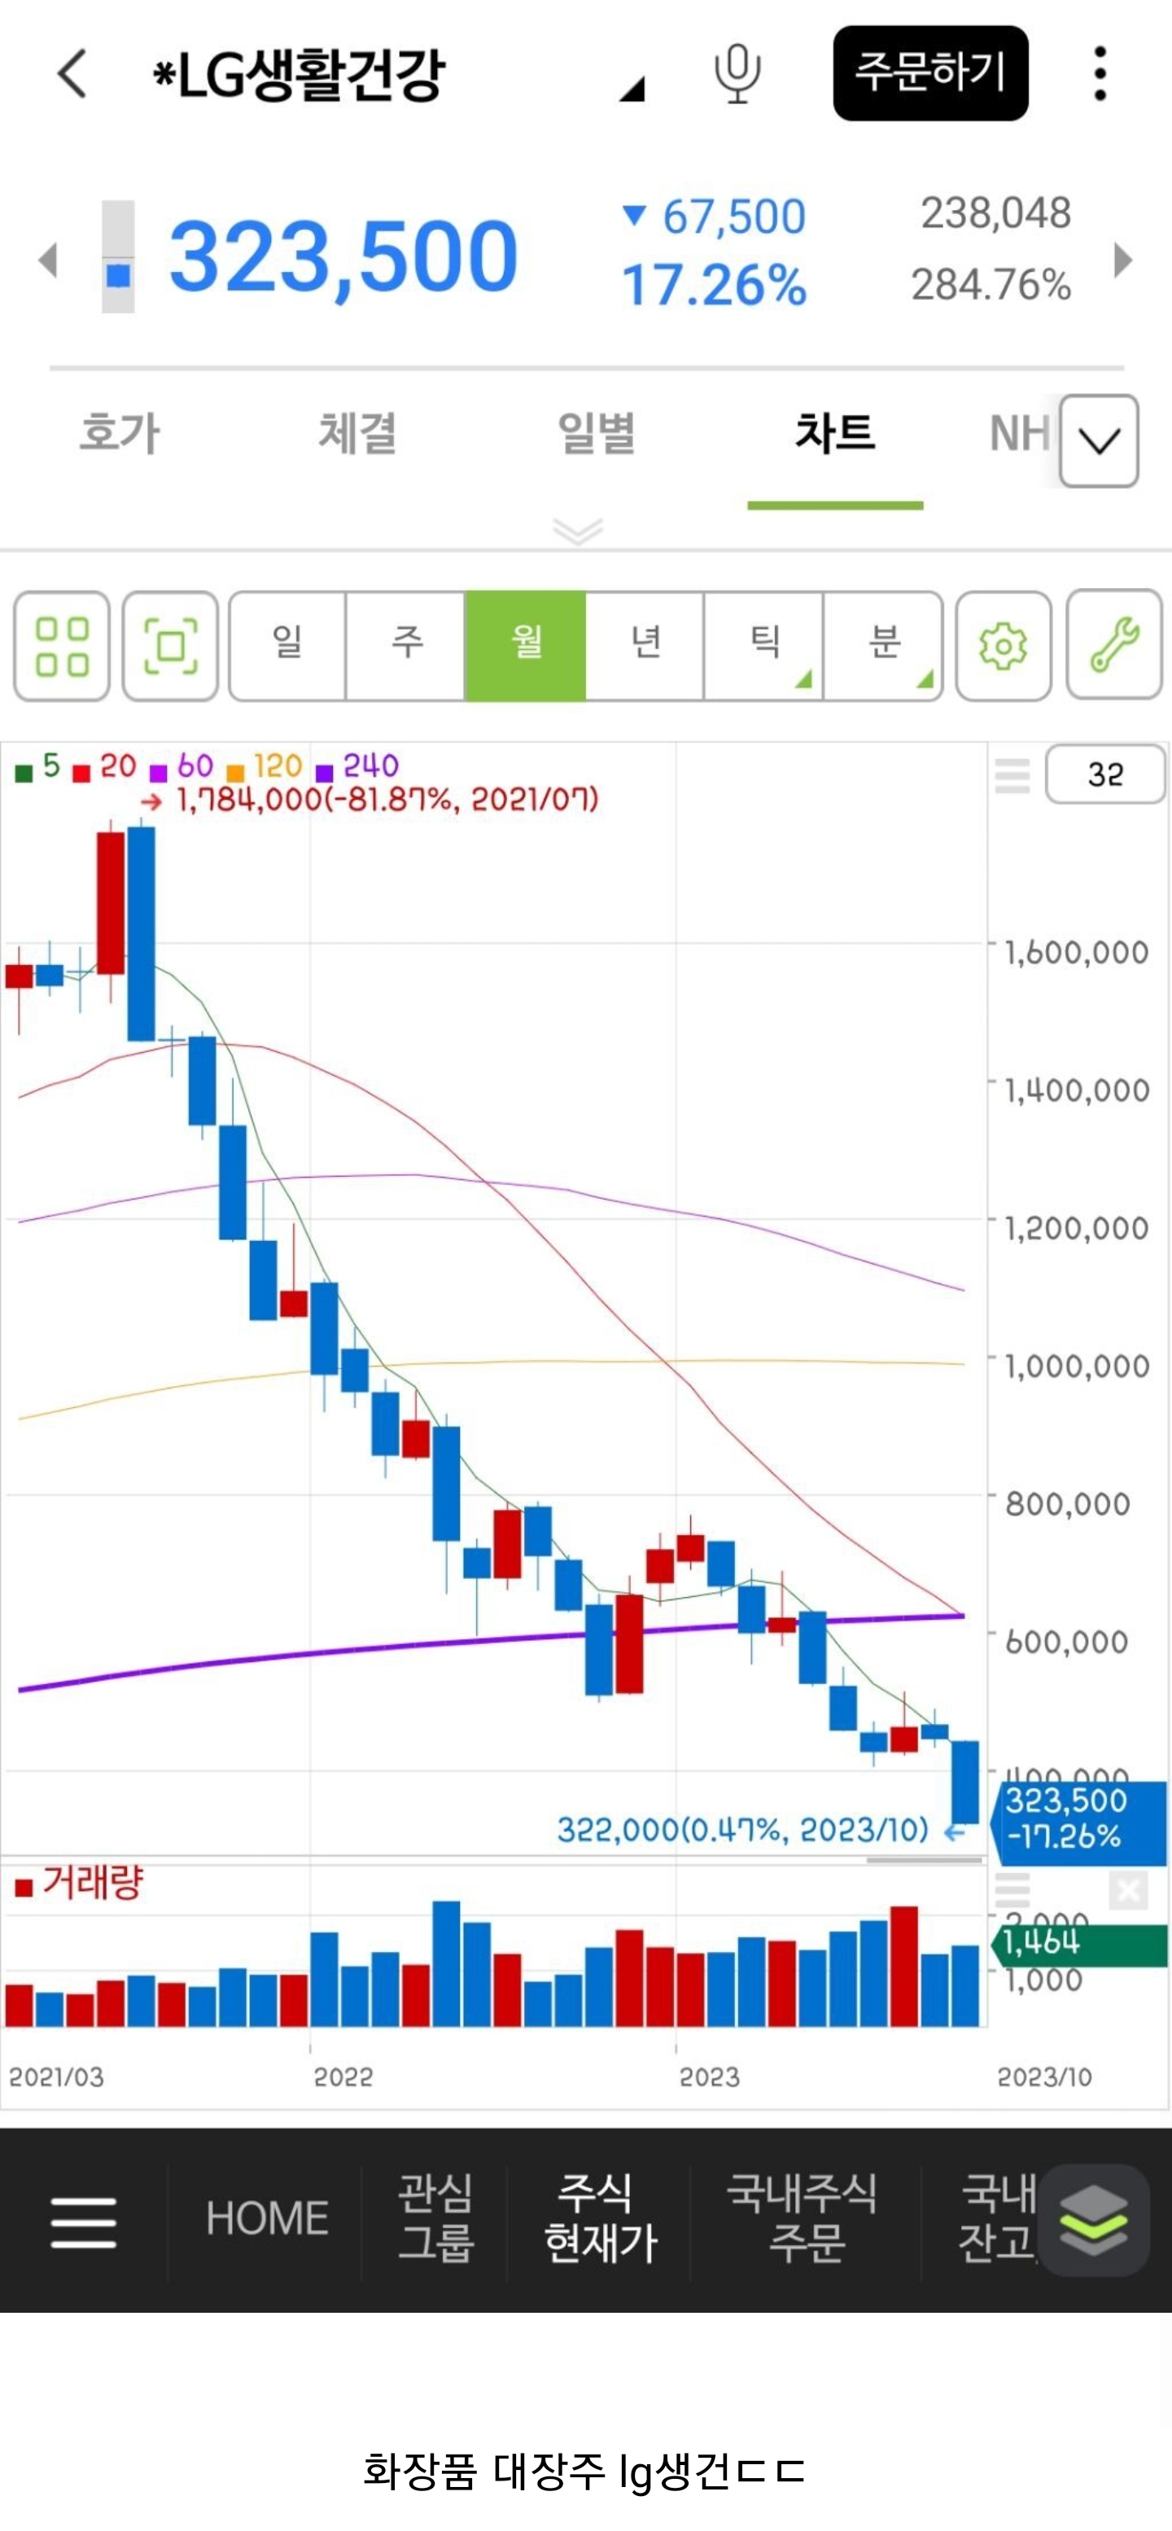The image size is (1172, 2531).
Task: Tap the purple 60-period moving average legend
Action: (181, 766)
